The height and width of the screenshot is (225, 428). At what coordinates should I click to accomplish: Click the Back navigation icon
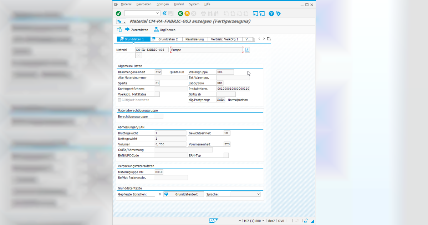pos(180,13)
